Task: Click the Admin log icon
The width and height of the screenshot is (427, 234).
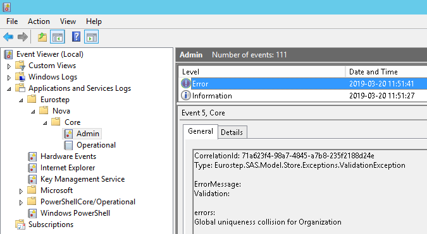Action: coord(68,134)
